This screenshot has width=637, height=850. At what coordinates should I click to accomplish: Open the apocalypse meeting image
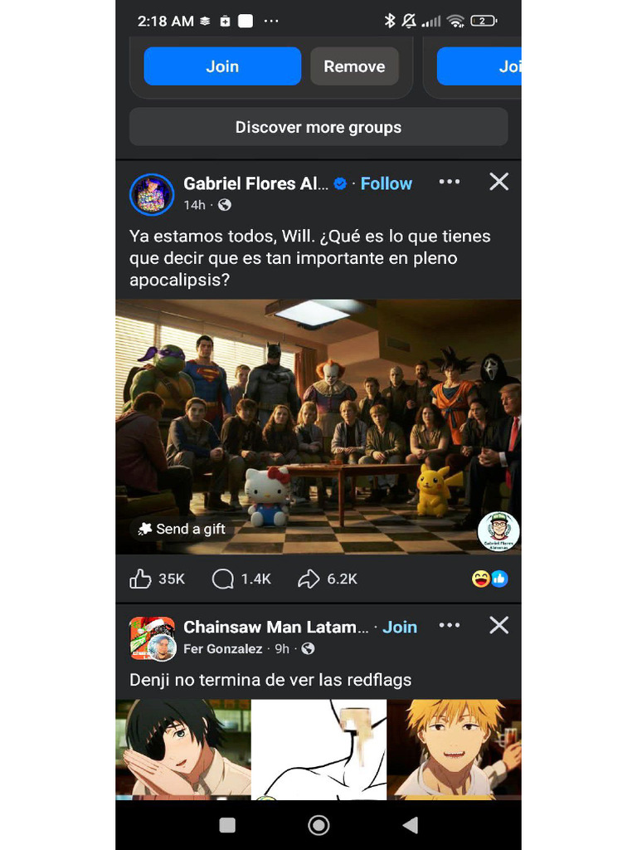click(x=318, y=415)
